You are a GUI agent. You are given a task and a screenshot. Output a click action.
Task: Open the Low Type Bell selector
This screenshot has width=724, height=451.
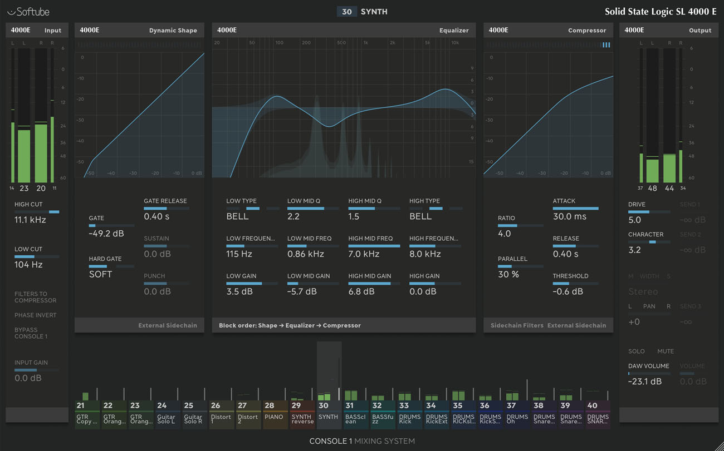[x=238, y=216]
